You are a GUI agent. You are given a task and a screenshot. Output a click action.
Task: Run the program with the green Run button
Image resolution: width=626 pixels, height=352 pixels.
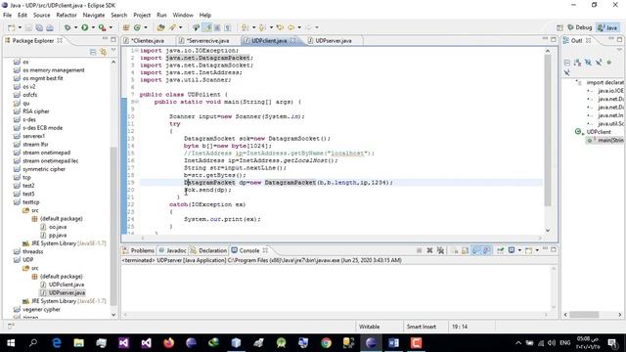[85, 27]
